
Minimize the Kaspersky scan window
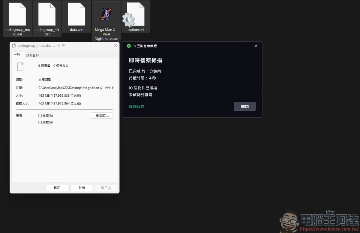(x=242, y=46)
